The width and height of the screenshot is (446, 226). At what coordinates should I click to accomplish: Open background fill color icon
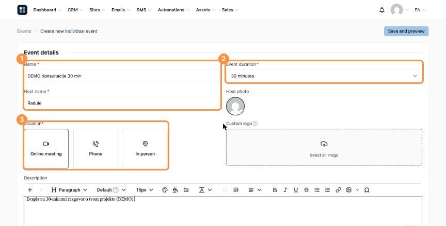point(175,190)
